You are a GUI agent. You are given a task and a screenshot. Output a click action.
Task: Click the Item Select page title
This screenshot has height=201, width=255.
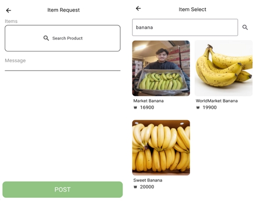pos(192,9)
